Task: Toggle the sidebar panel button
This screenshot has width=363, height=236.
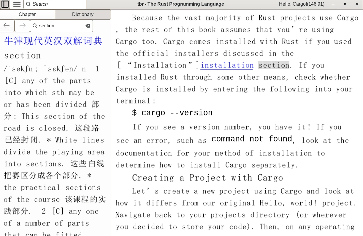Action: (5, 4)
